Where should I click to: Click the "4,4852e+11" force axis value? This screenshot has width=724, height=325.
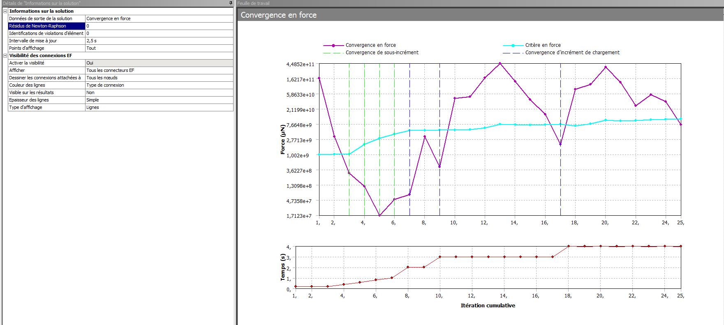point(301,65)
